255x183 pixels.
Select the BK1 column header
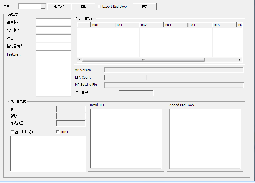[x=127, y=25]
